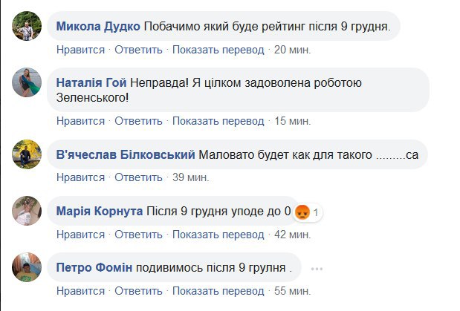
Task: Reply to Марія Корнута's comment
Action: 138,235
